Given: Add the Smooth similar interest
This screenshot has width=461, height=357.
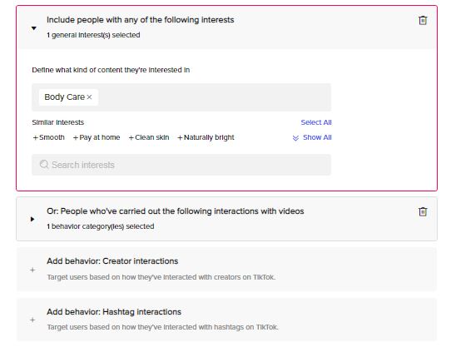Looking at the screenshot, I should 48,137.
